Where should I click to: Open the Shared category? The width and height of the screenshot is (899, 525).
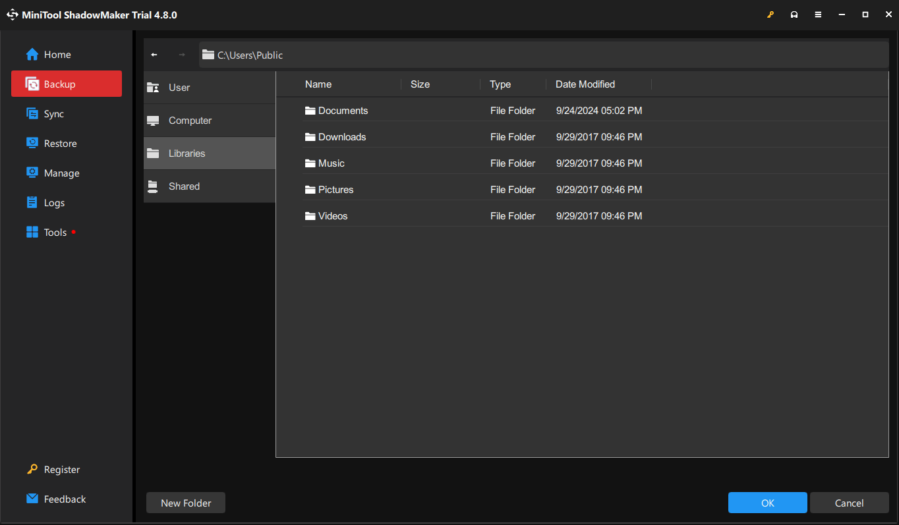(x=184, y=186)
